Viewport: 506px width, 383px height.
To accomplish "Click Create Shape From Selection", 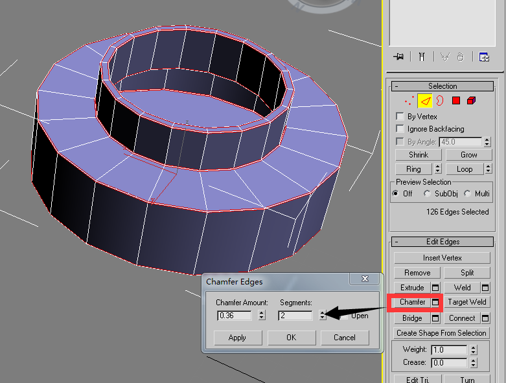I will click(x=441, y=333).
